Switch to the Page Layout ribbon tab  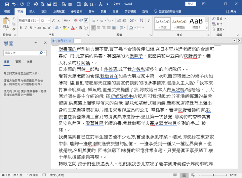pyautogui.click(x=59, y=11)
